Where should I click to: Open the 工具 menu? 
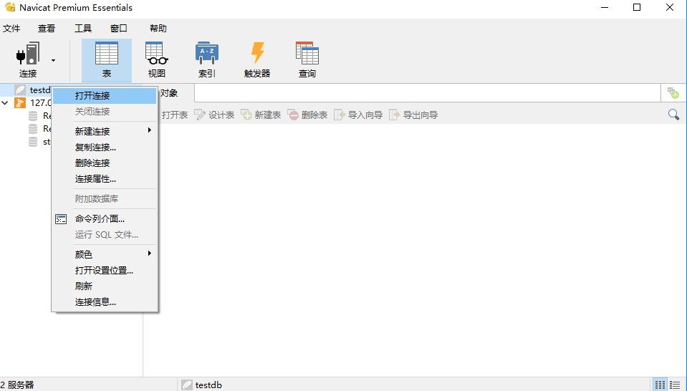click(83, 29)
